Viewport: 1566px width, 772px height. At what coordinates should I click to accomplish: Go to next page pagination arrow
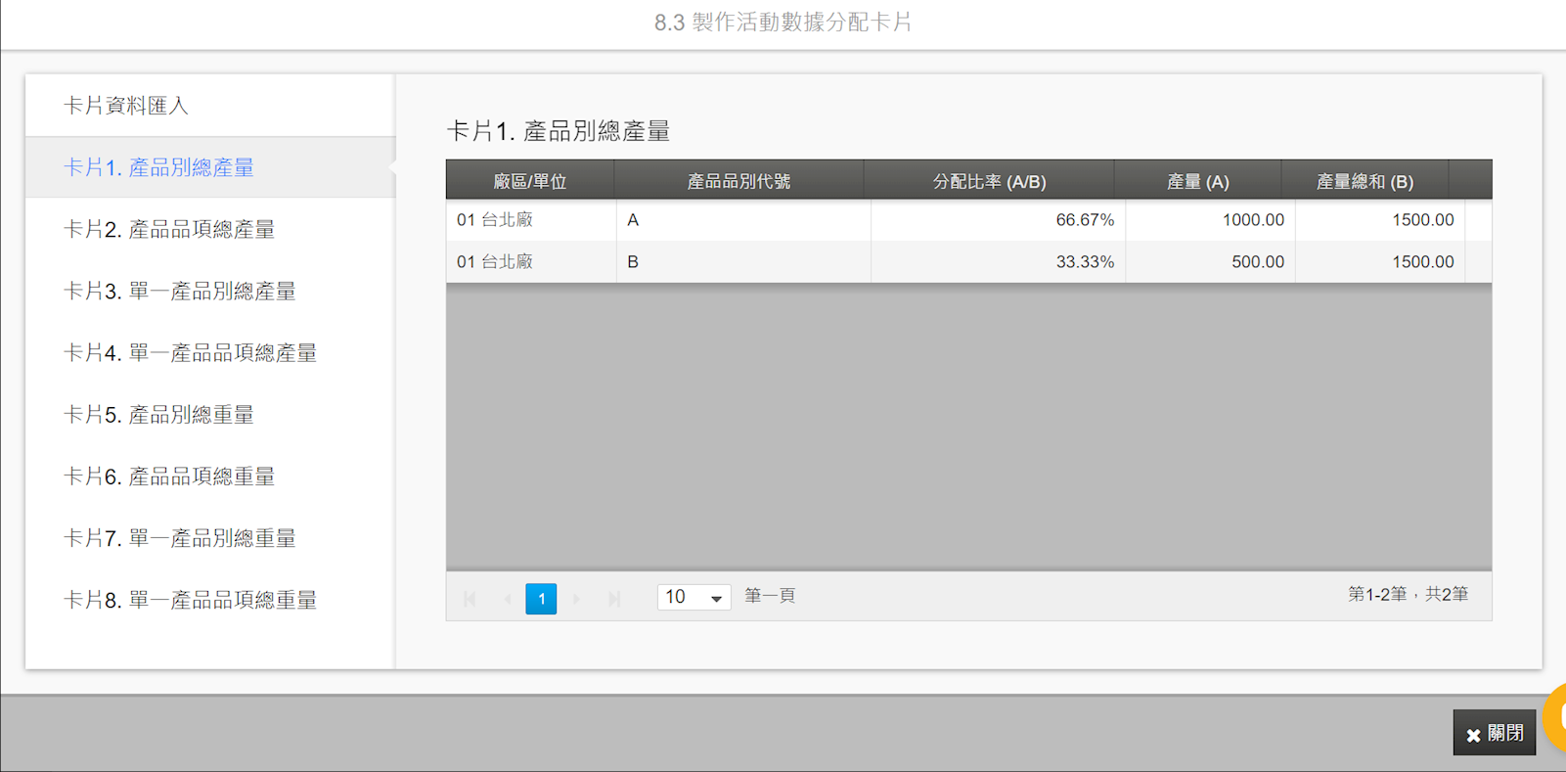576,598
